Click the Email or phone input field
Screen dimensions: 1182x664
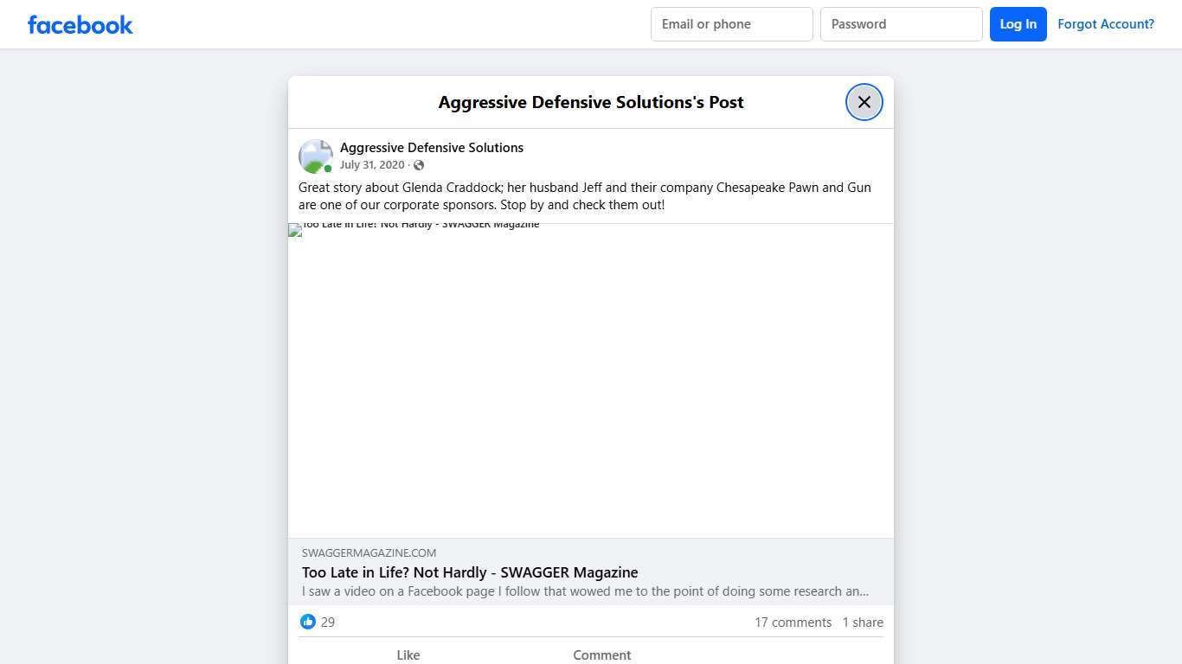(x=731, y=23)
